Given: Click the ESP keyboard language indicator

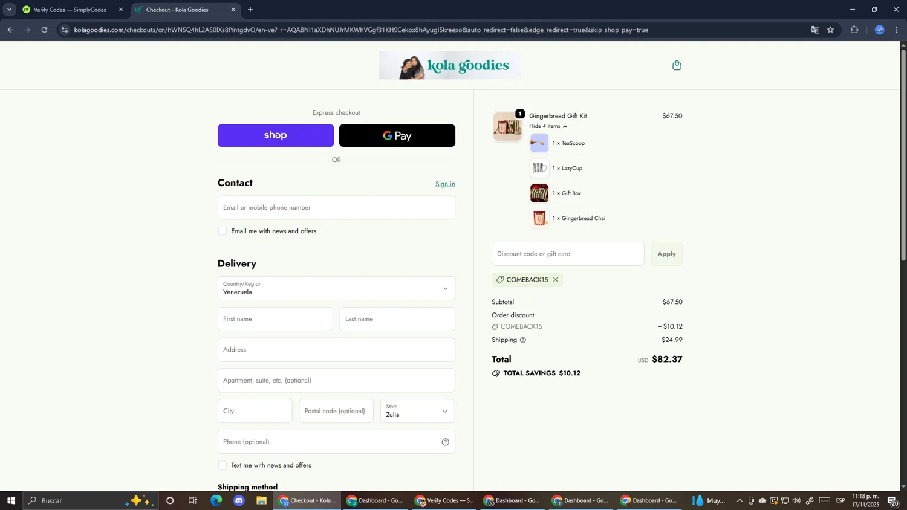Looking at the screenshot, I should pyautogui.click(x=840, y=500).
